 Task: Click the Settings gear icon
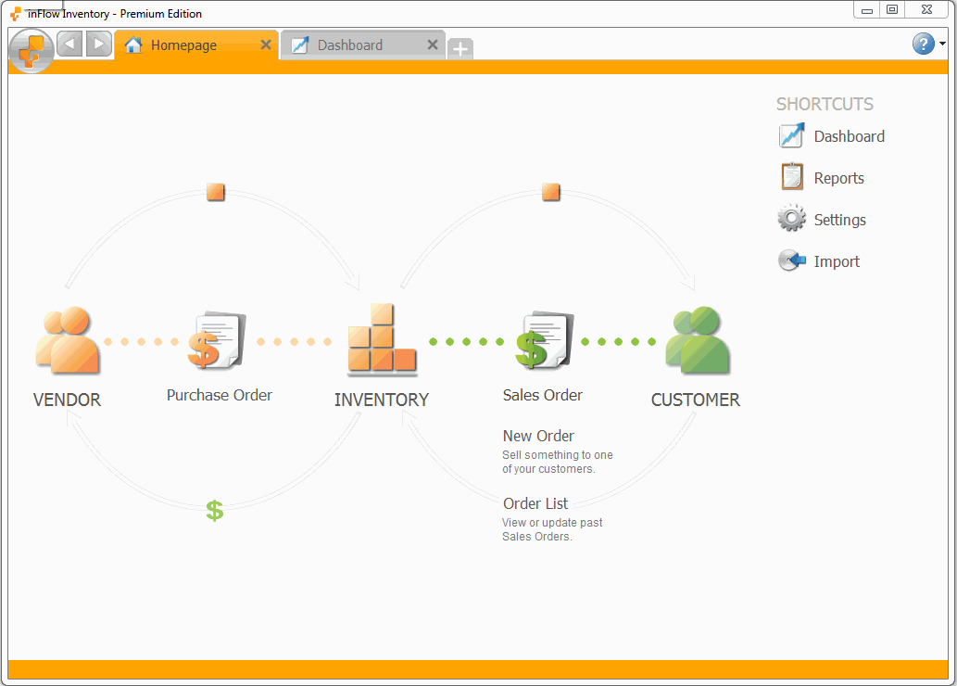point(791,219)
